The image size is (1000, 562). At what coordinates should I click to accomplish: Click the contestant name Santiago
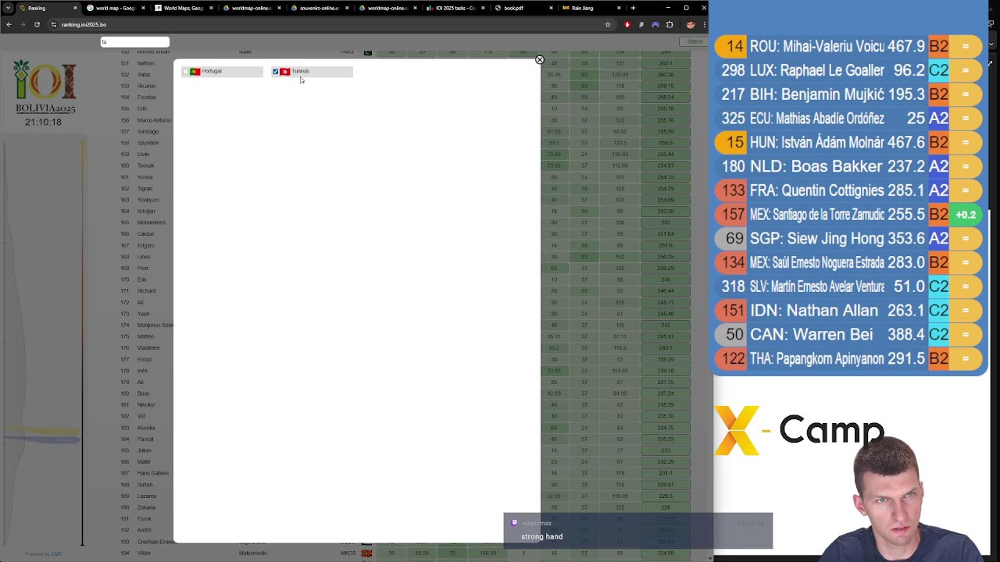point(148,131)
